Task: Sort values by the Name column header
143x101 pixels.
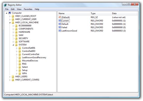Action: 74,13
